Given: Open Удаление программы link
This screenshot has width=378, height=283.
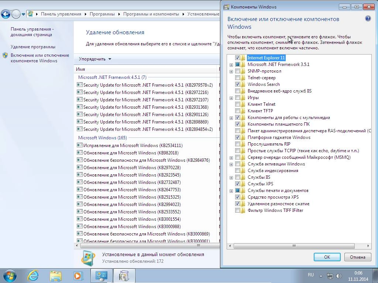Looking at the screenshot, I should click(33, 47).
